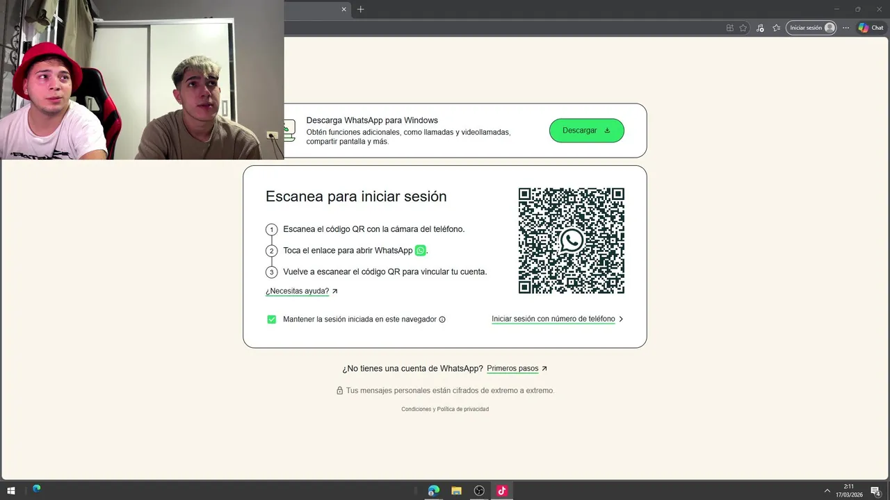Open 'Condiciones y Política de privacidad' link
Screen dimensions: 890x500
(x=445, y=409)
